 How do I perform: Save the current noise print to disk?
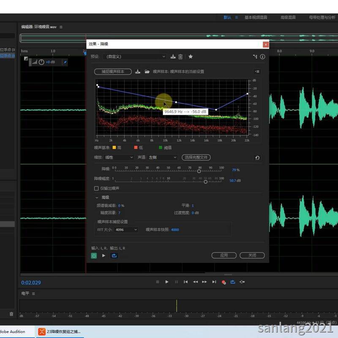[x=138, y=71]
